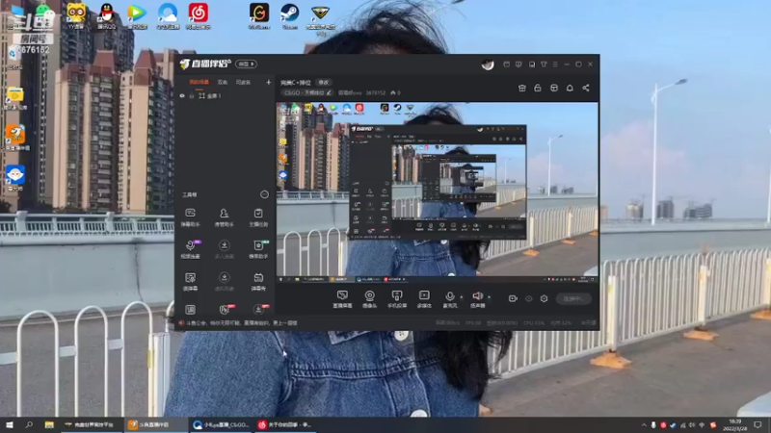771x433 pixels.
Task: Click the red NetEase music desktop icon
Action: [x=199, y=15]
